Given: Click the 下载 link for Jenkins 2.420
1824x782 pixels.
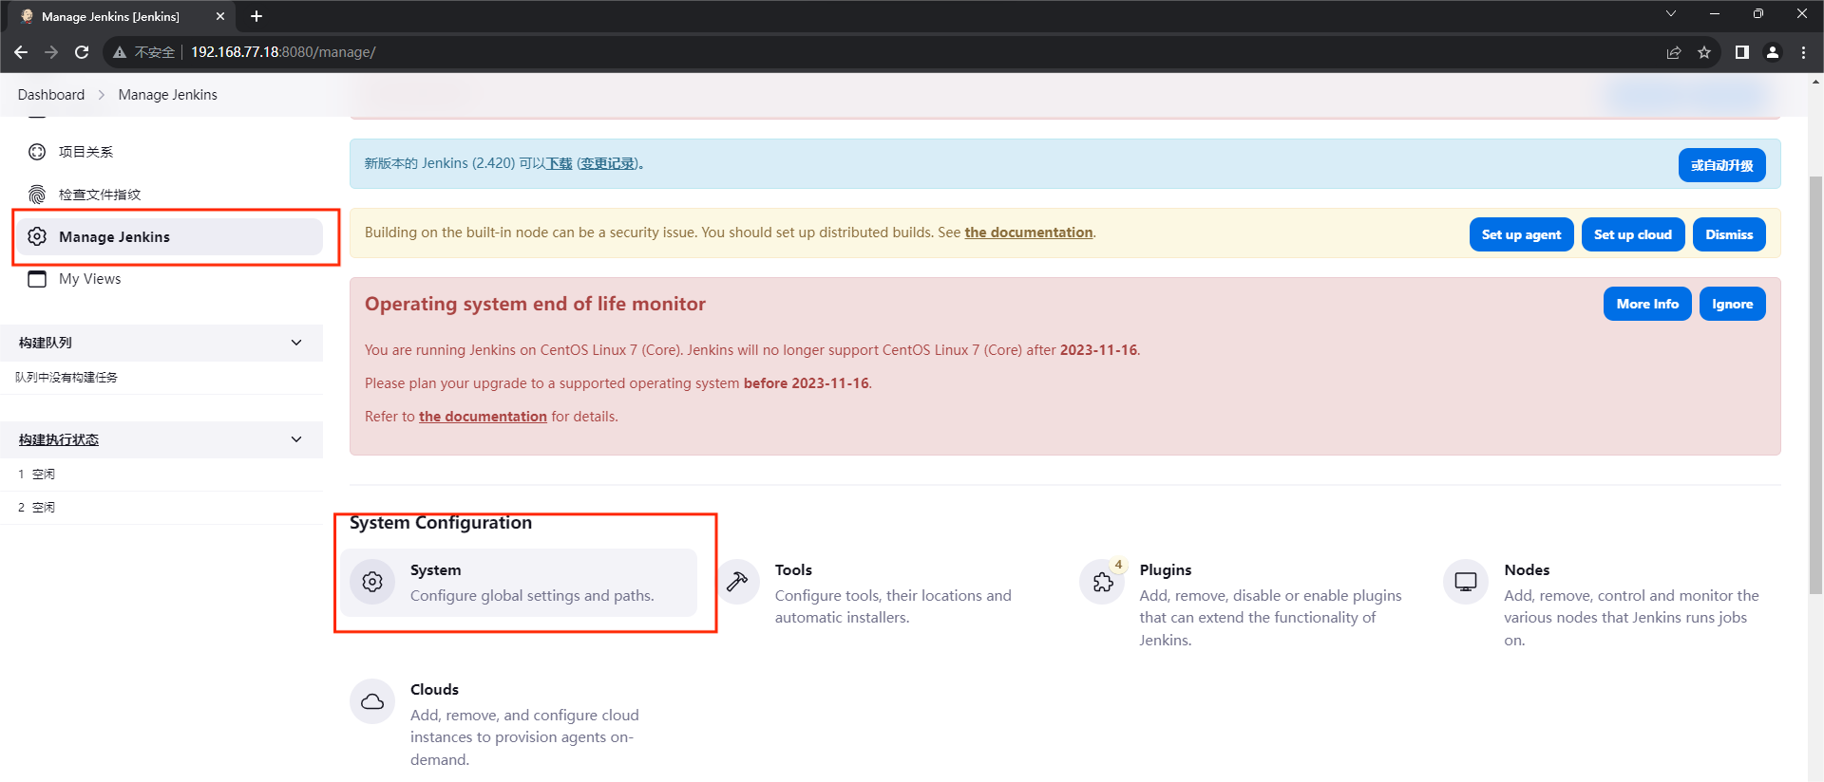Looking at the screenshot, I should pos(559,163).
